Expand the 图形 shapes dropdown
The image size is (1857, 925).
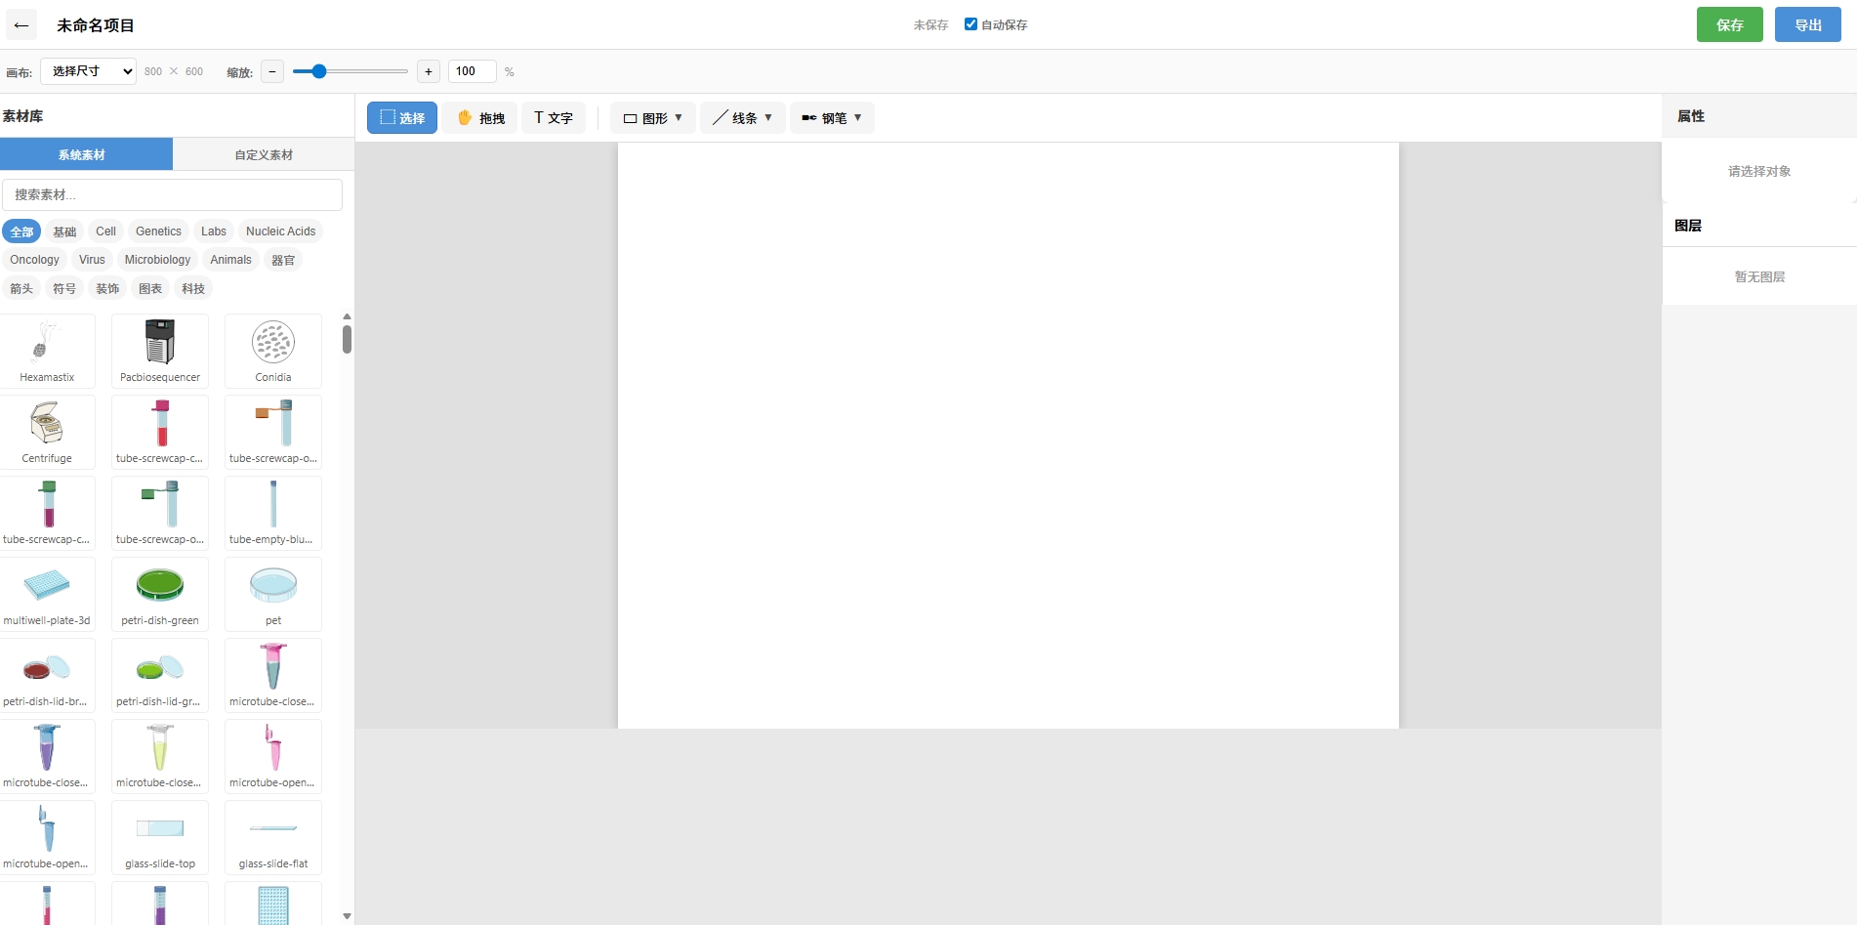[653, 118]
